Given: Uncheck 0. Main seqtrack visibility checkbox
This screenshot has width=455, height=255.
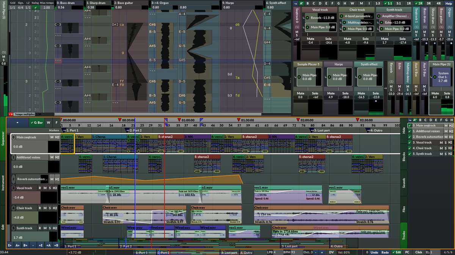Looking at the screenshot, I should tap(409, 125).
